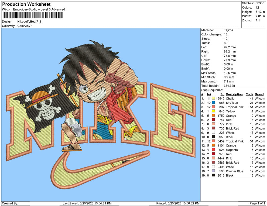This screenshot has height=206, width=267.
Task: Click the 'EndY:' label
Action: (205, 69)
